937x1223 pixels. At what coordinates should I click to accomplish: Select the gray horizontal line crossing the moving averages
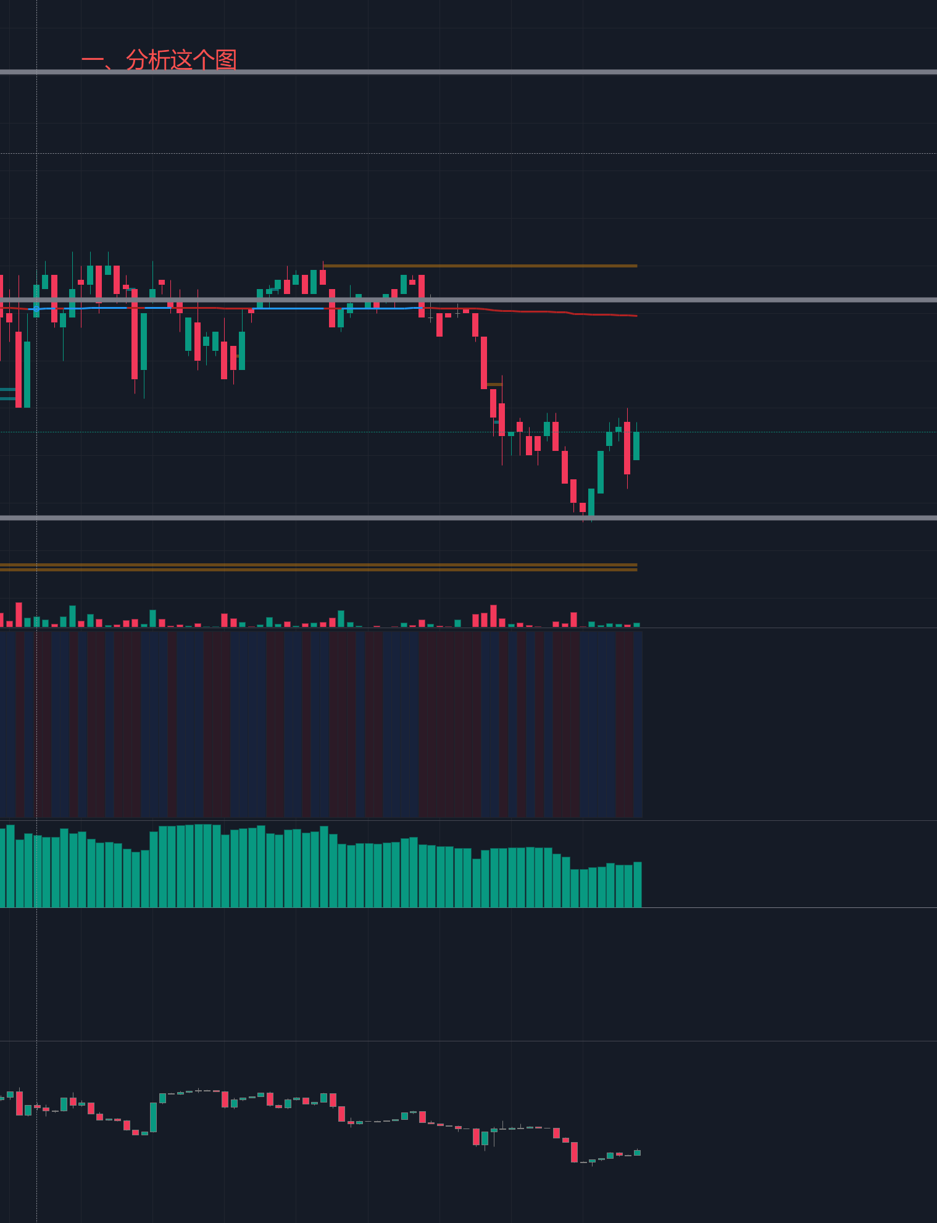click(x=741, y=300)
